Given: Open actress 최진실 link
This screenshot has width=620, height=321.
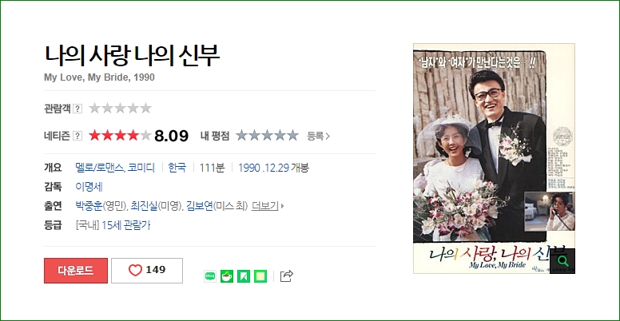Looking at the screenshot, I should (x=144, y=206).
